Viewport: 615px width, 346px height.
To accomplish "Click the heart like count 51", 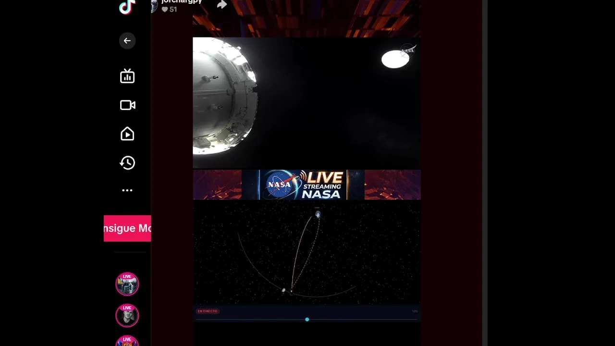I will click(169, 9).
